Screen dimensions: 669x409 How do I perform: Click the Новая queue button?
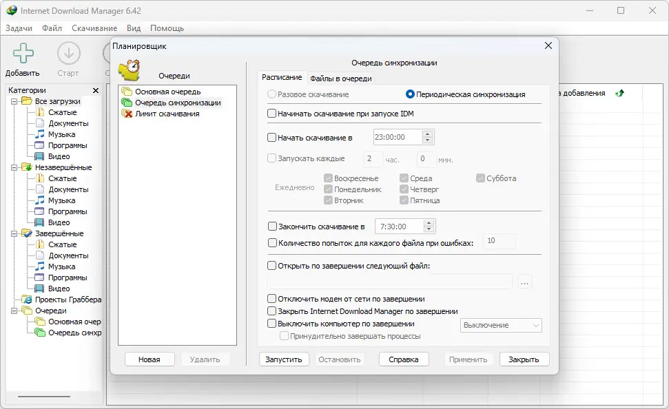click(150, 359)
